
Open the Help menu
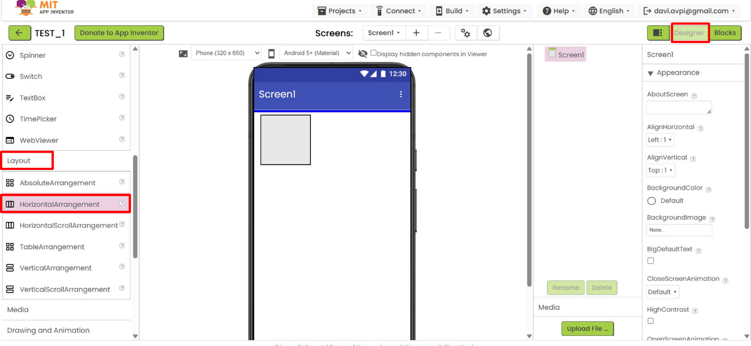[x=559, y=11]
